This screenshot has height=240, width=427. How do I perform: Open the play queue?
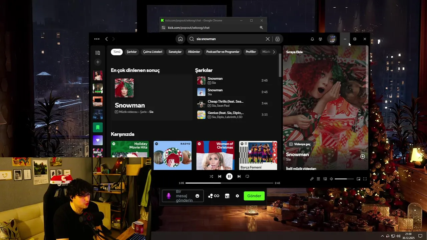319,179
